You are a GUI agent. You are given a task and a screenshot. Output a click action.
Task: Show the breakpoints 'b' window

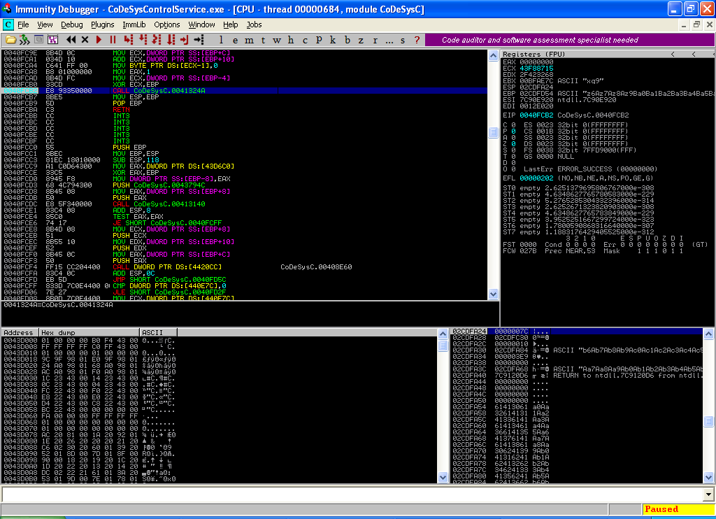[348, 40]
